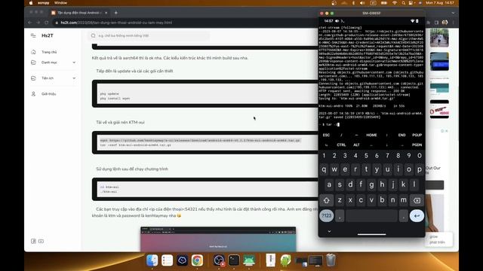Open tab list chevron in browser
Image resolution: width=483 pixels, height=271 pixels.
(453, 13)
